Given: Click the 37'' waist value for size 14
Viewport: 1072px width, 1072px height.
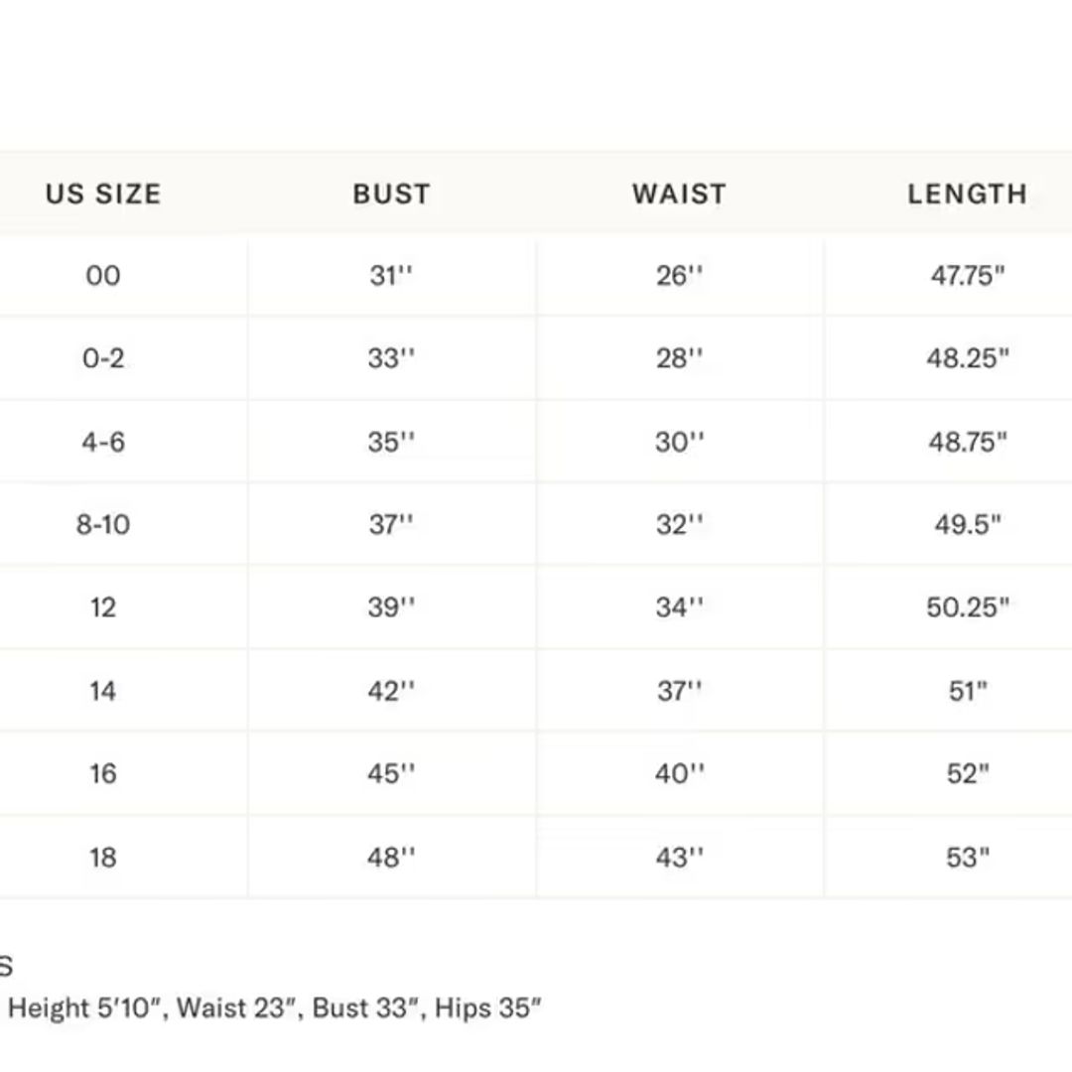Looking at the screenshot, I should coord(679,691).
